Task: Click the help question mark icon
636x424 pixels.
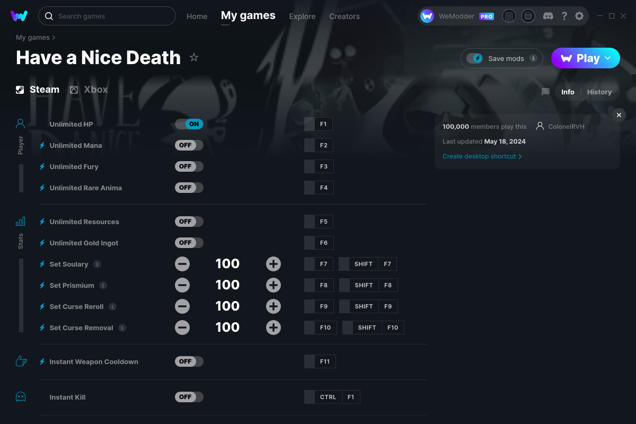Action: tap(564, 16)
